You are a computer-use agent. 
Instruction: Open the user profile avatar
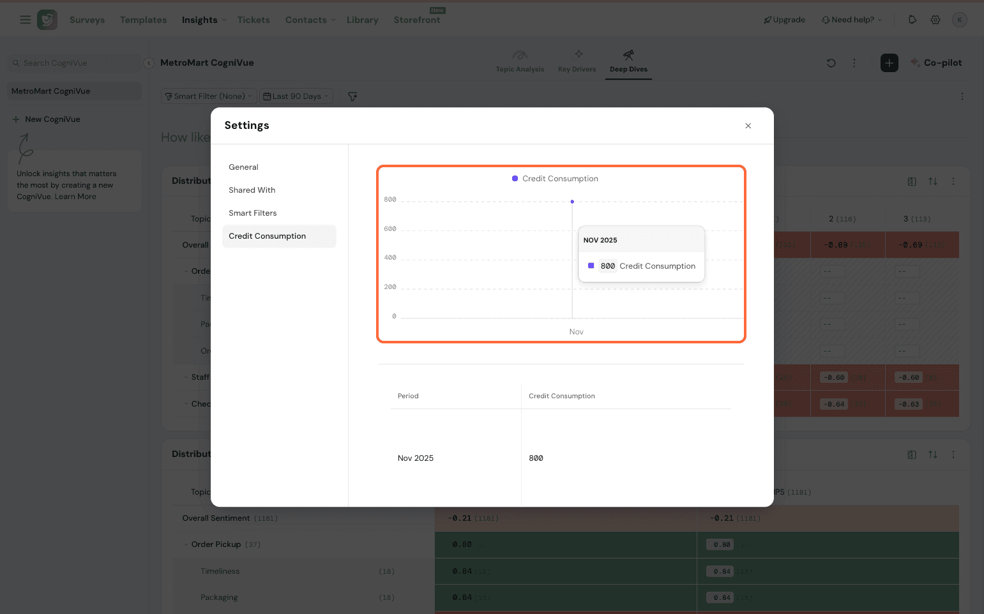pos(958,20)
